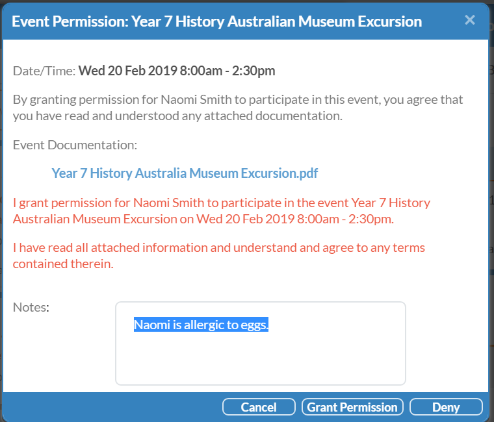Click the highlighted 'Naomi is allergic to eggs' text
The height and width of the screenshot is (422, 494).
pyautogui.click(x=201, y=325)
